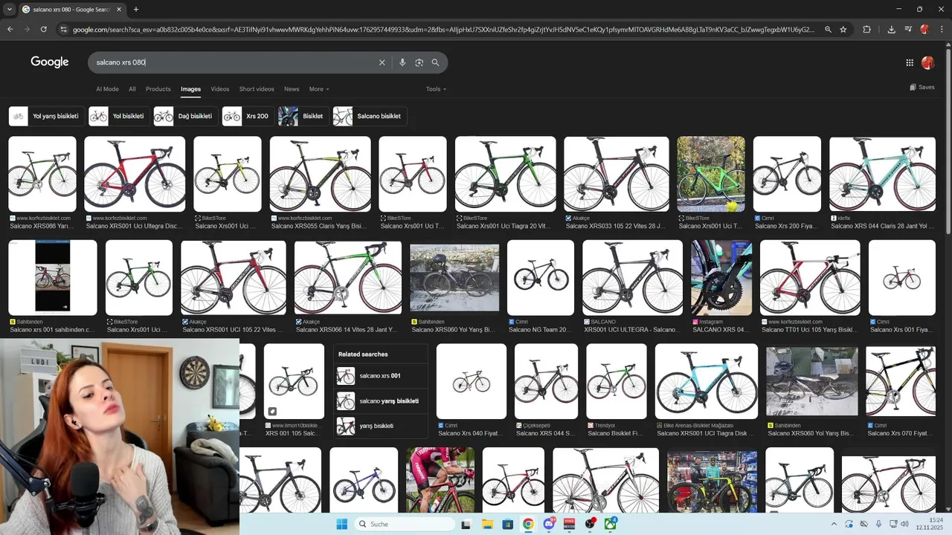Open the Windows Start menu
The image size is (952, 535).
pyautogui.click(x=342, y=524)
